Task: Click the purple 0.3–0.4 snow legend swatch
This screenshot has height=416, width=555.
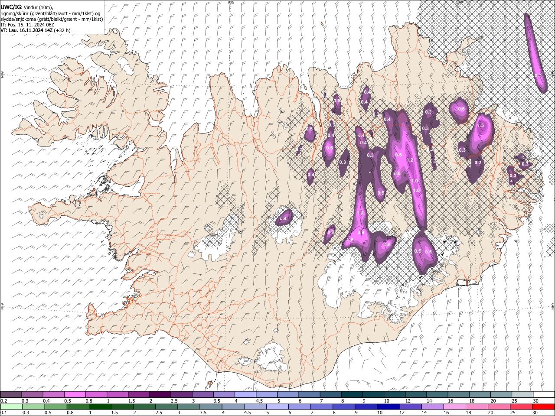Action: [33, 395]
